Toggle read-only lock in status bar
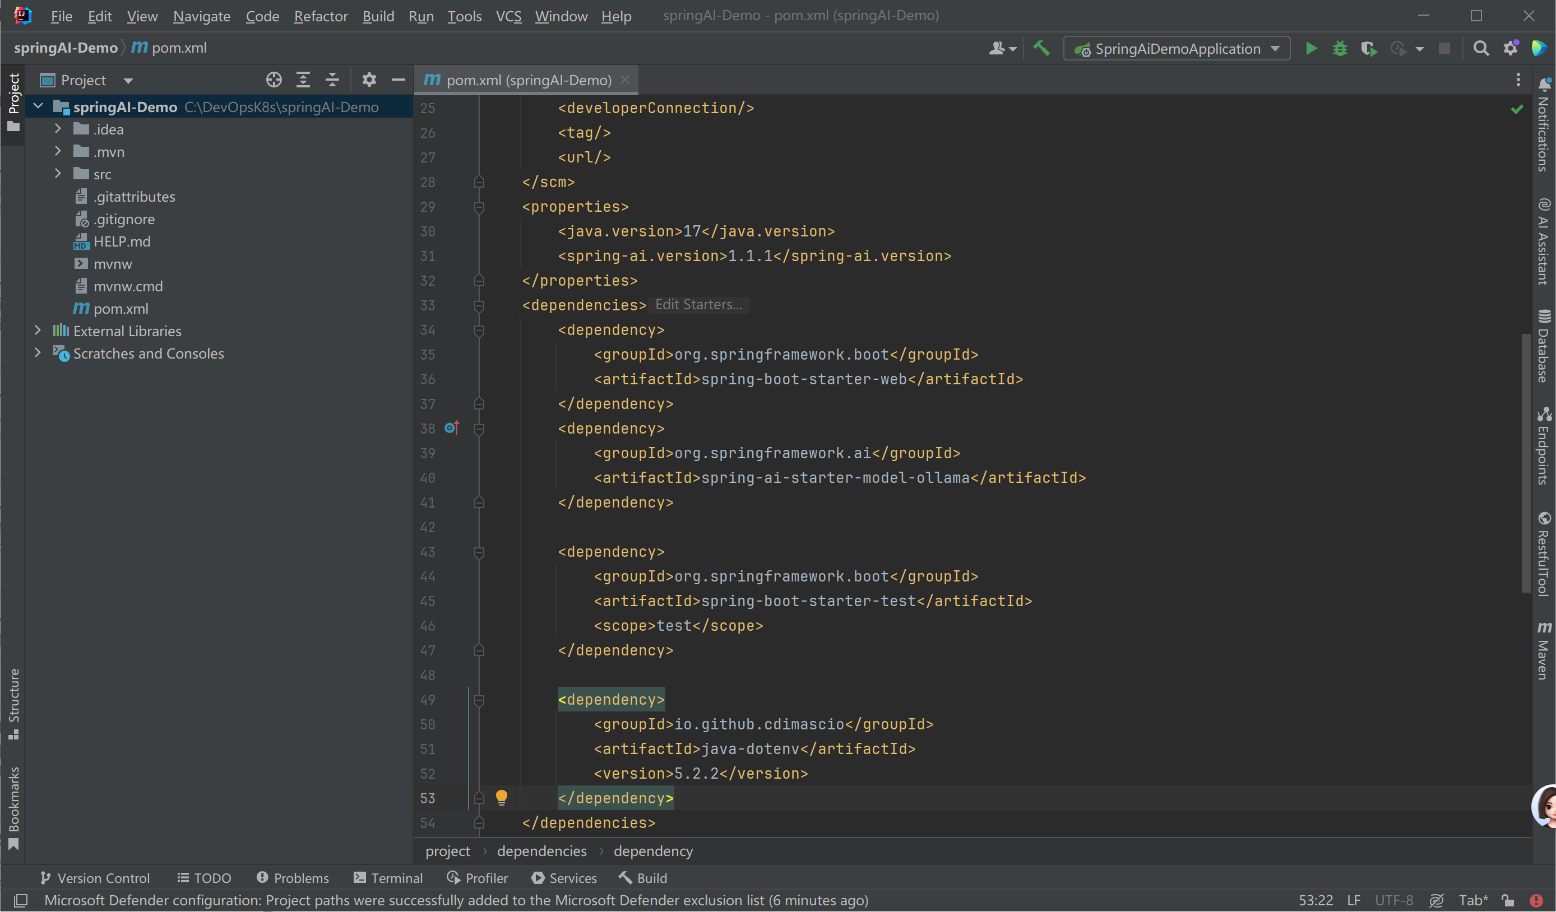The width and height of the screenshot is (1556, 912). tap(1508, 900)
